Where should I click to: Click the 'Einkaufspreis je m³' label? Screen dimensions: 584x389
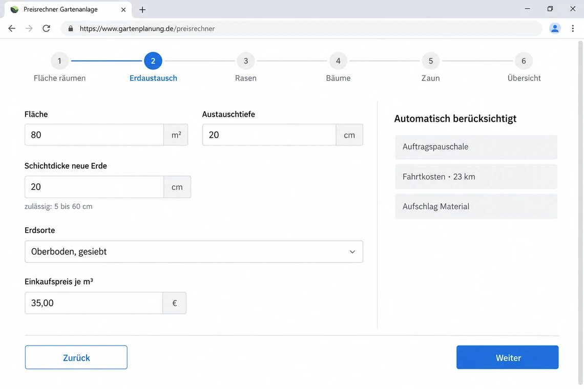pyautogui.click(x=59, y=282)
